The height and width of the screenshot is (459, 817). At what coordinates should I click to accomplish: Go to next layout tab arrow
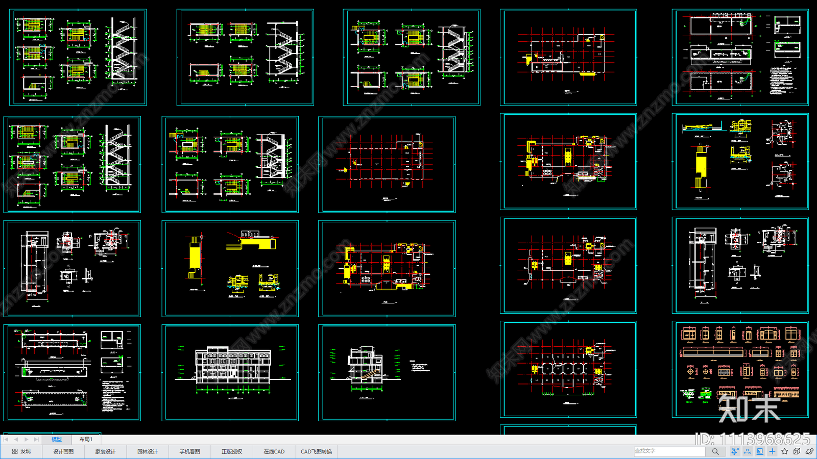26,439
